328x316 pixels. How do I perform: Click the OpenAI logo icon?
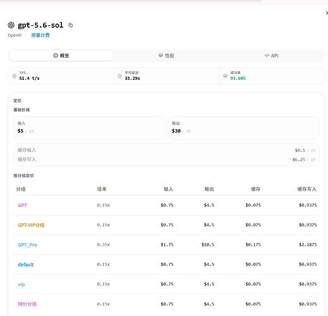tap(11, 25)
